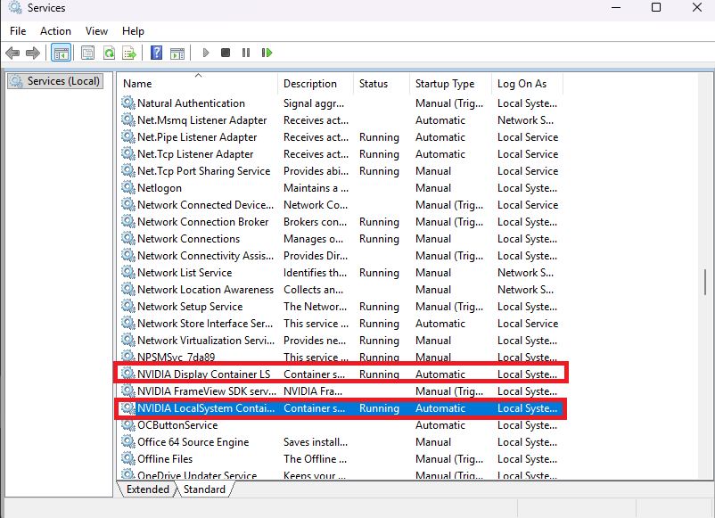Screen dimensions: 715x518
Task: Toggle the Show/Hide Console Tree icon
Action: point(62,53)
